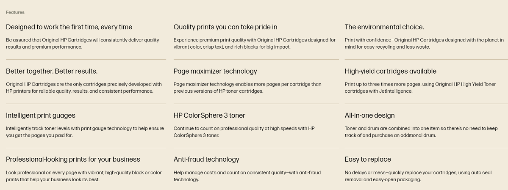Viewport: 508px width, 190px height.
Task: Click the 'Anti-fraud technology' heading
Action: coord(206,160)
